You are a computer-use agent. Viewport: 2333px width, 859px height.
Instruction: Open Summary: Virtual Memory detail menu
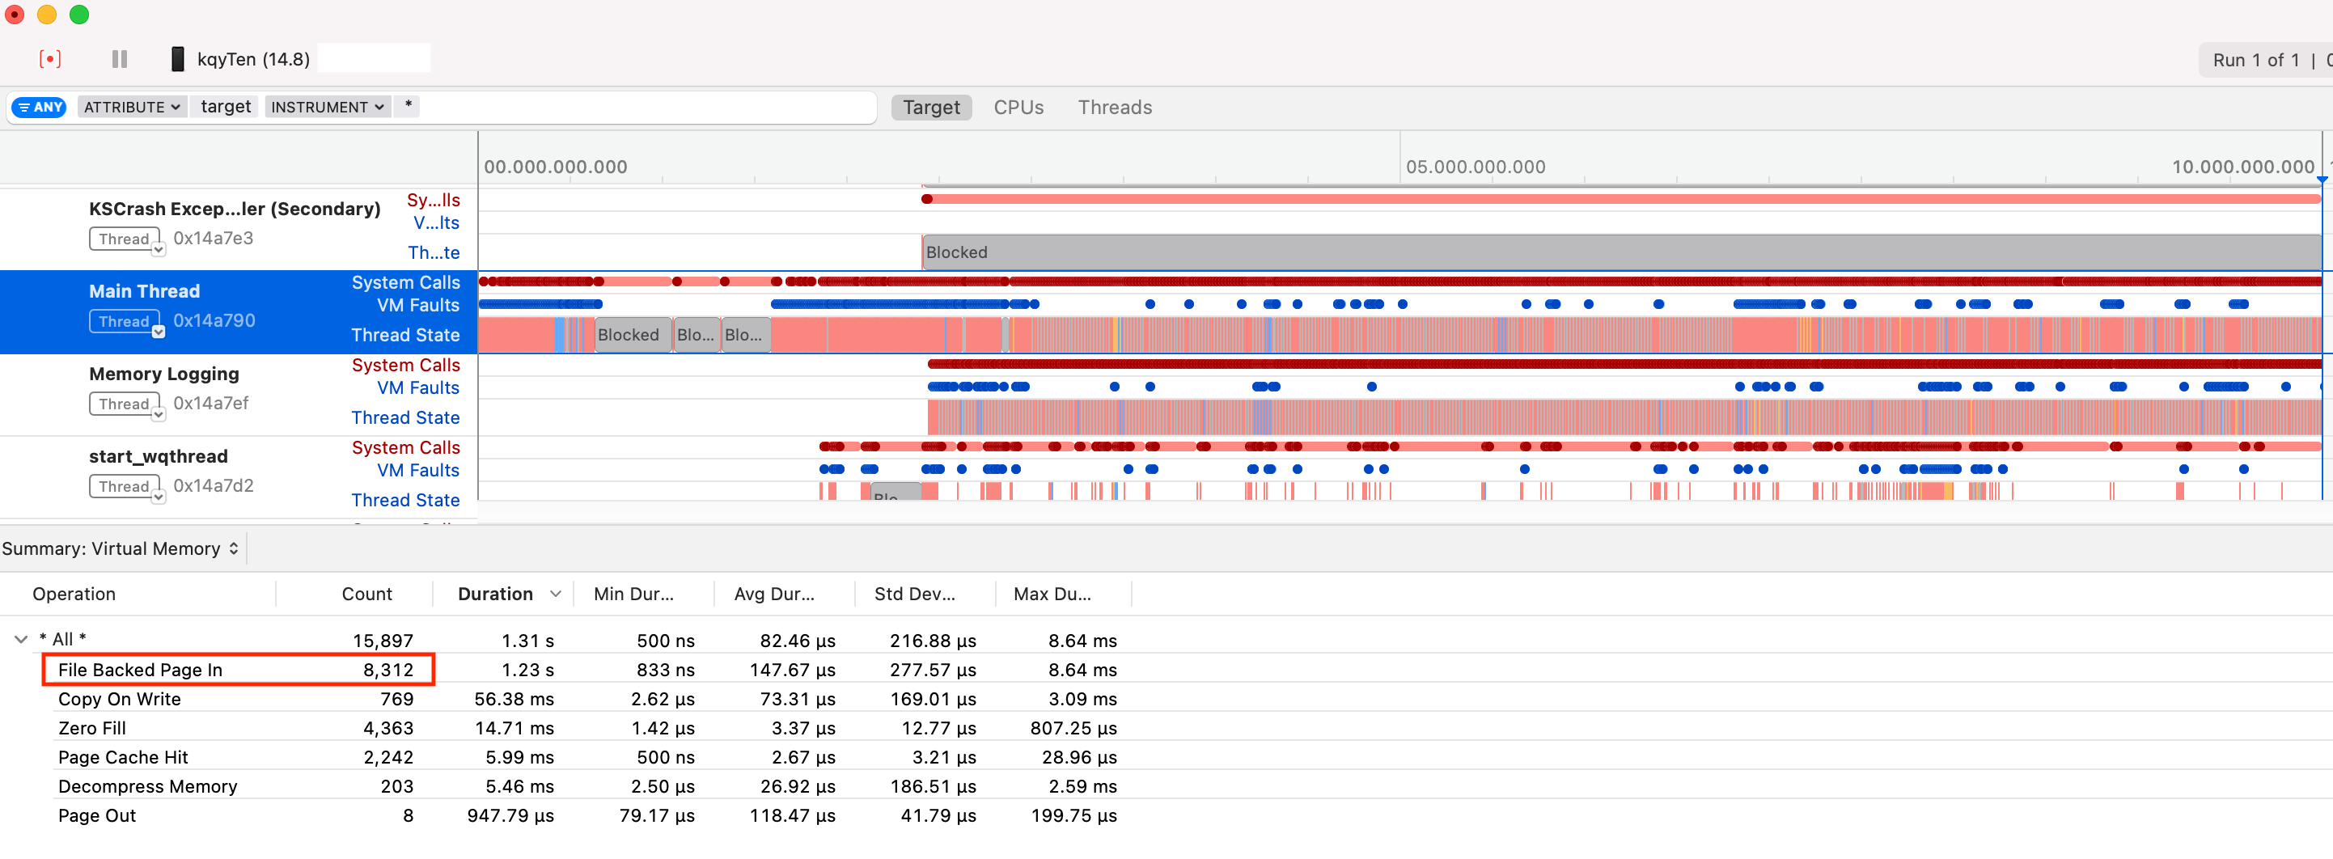coord(121,548)
